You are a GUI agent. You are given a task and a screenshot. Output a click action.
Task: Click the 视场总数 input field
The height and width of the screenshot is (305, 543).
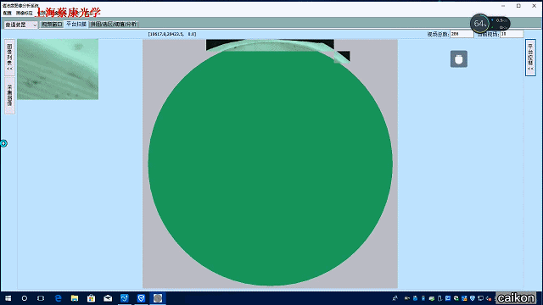(462, 34)
